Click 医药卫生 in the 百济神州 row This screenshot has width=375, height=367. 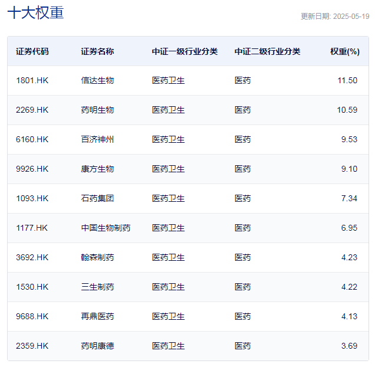pyautogui.click(x=168, y=139)
